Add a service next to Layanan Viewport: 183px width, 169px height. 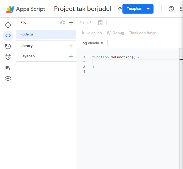pyautogui.click(x=71, y=56)
